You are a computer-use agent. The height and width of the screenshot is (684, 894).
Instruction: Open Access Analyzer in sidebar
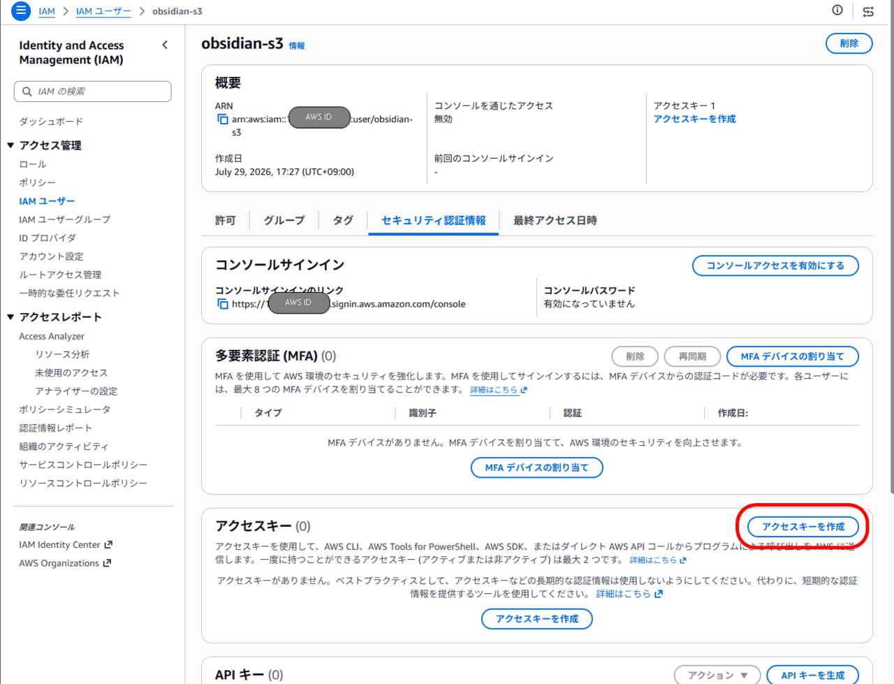pyautogui.click(x=52, y=336)
